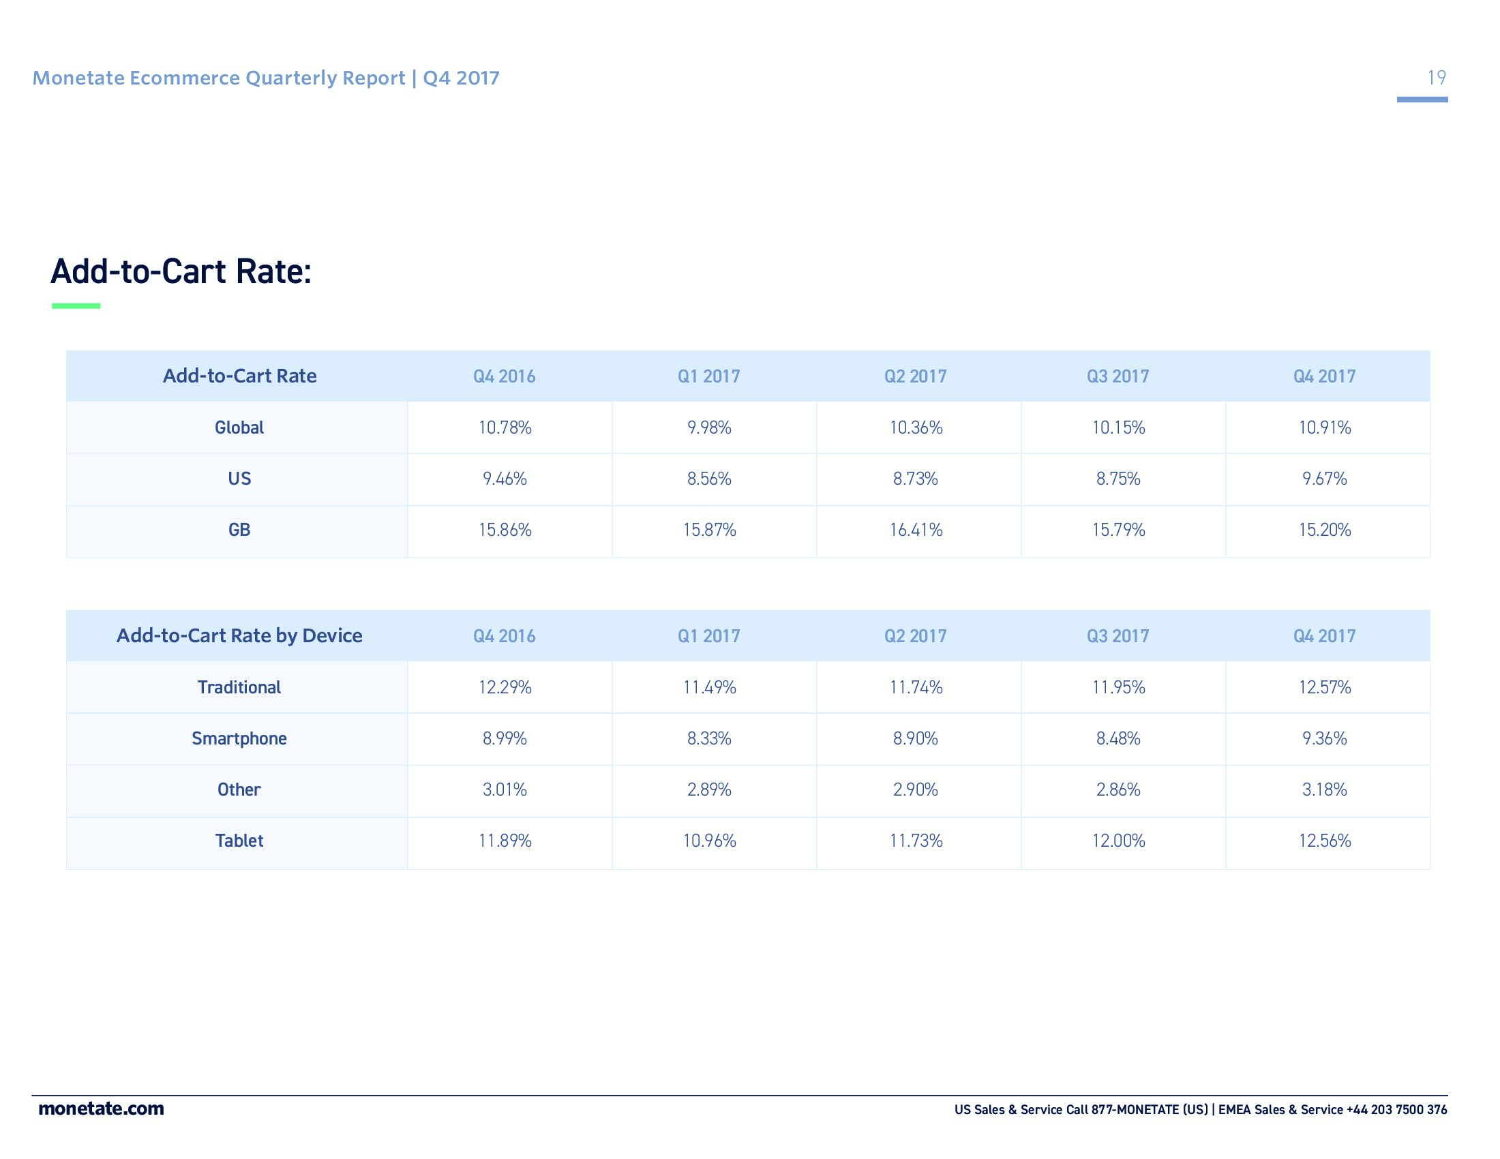This screenshot has height=1159, width=1500.
Task: Click the Smartphone row label
Action: click(x=239, y=739)
